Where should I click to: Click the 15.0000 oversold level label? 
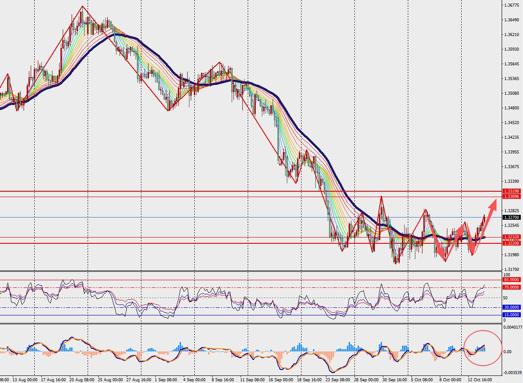(511, 315)
